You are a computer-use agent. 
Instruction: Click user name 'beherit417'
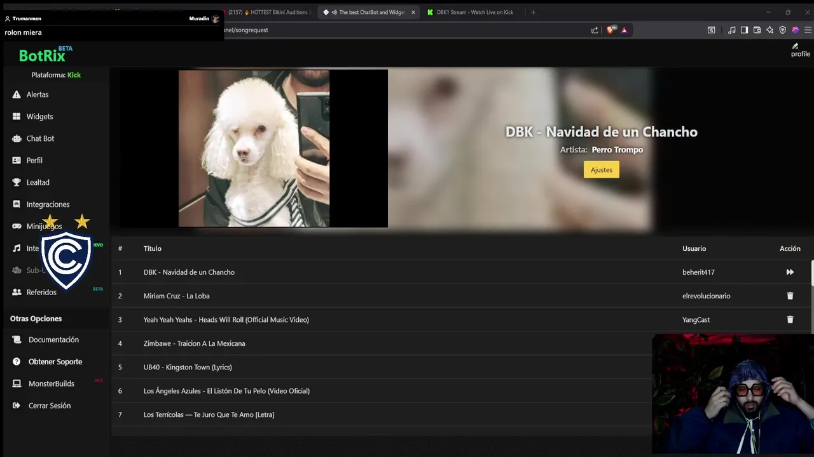tap(698, 272)
